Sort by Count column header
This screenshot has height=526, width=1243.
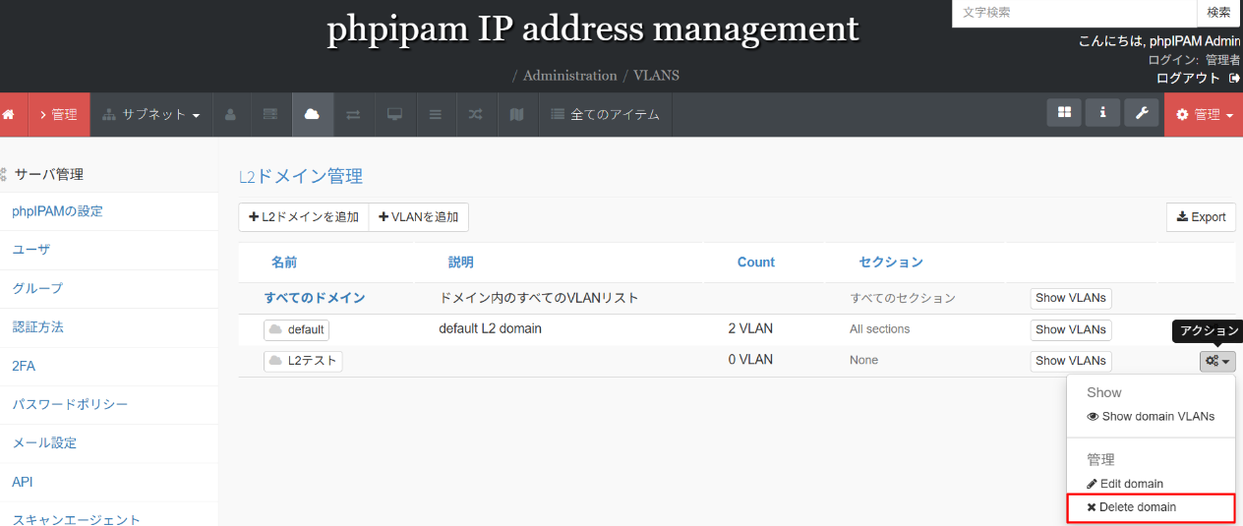coord(756,263)
